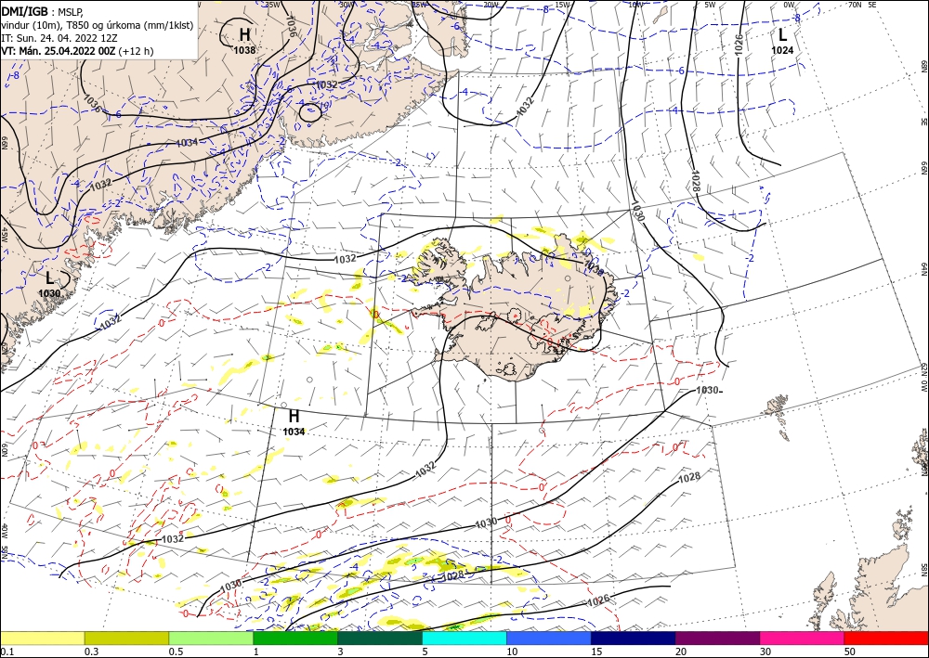The image size is (929, 658).
Task: Click the '5W' longitude label at top
Action: point(711,5)
